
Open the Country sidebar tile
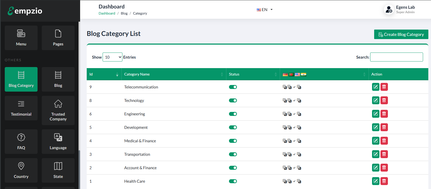tap(21, 171)
